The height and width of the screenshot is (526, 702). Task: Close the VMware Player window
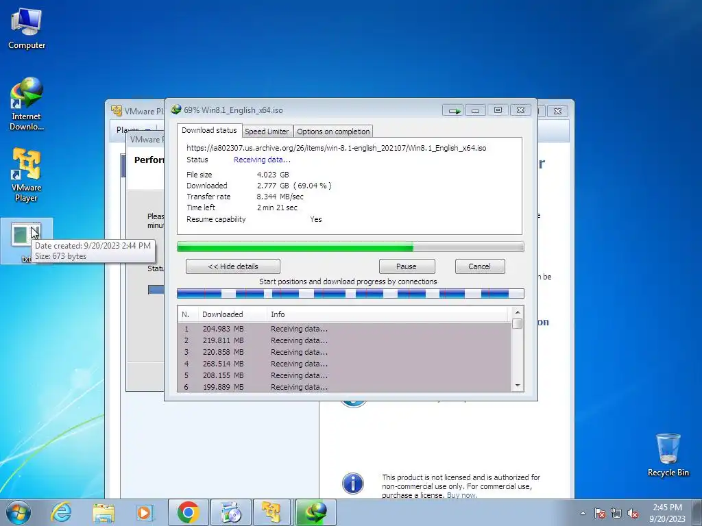click(558, 111)
